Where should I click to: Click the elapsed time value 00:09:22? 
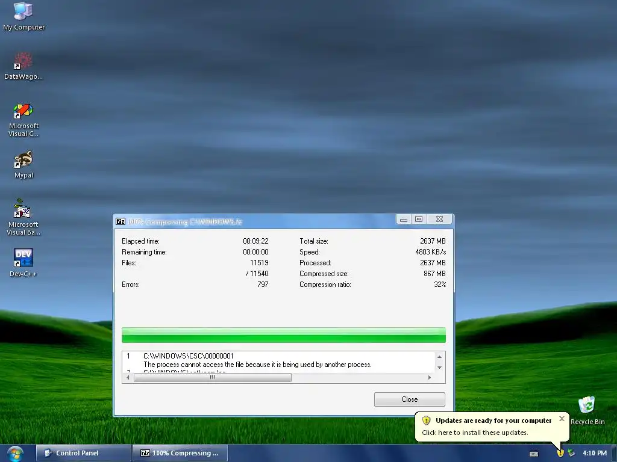pos(255,241)
